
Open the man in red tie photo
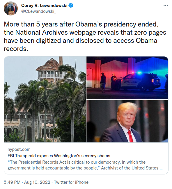(127, 121)
